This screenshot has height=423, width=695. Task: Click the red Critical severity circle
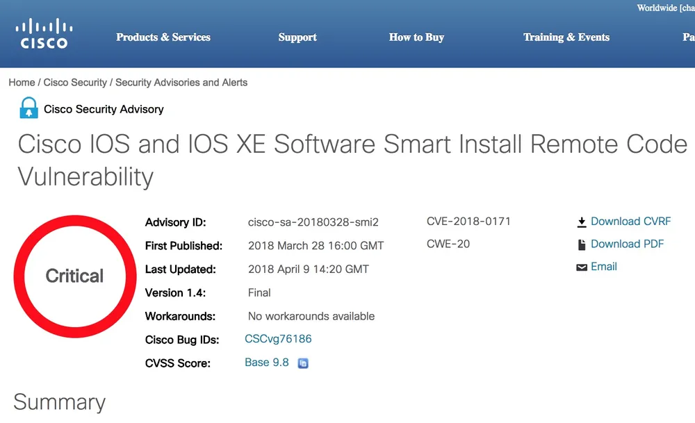click(x=74, y=276)
